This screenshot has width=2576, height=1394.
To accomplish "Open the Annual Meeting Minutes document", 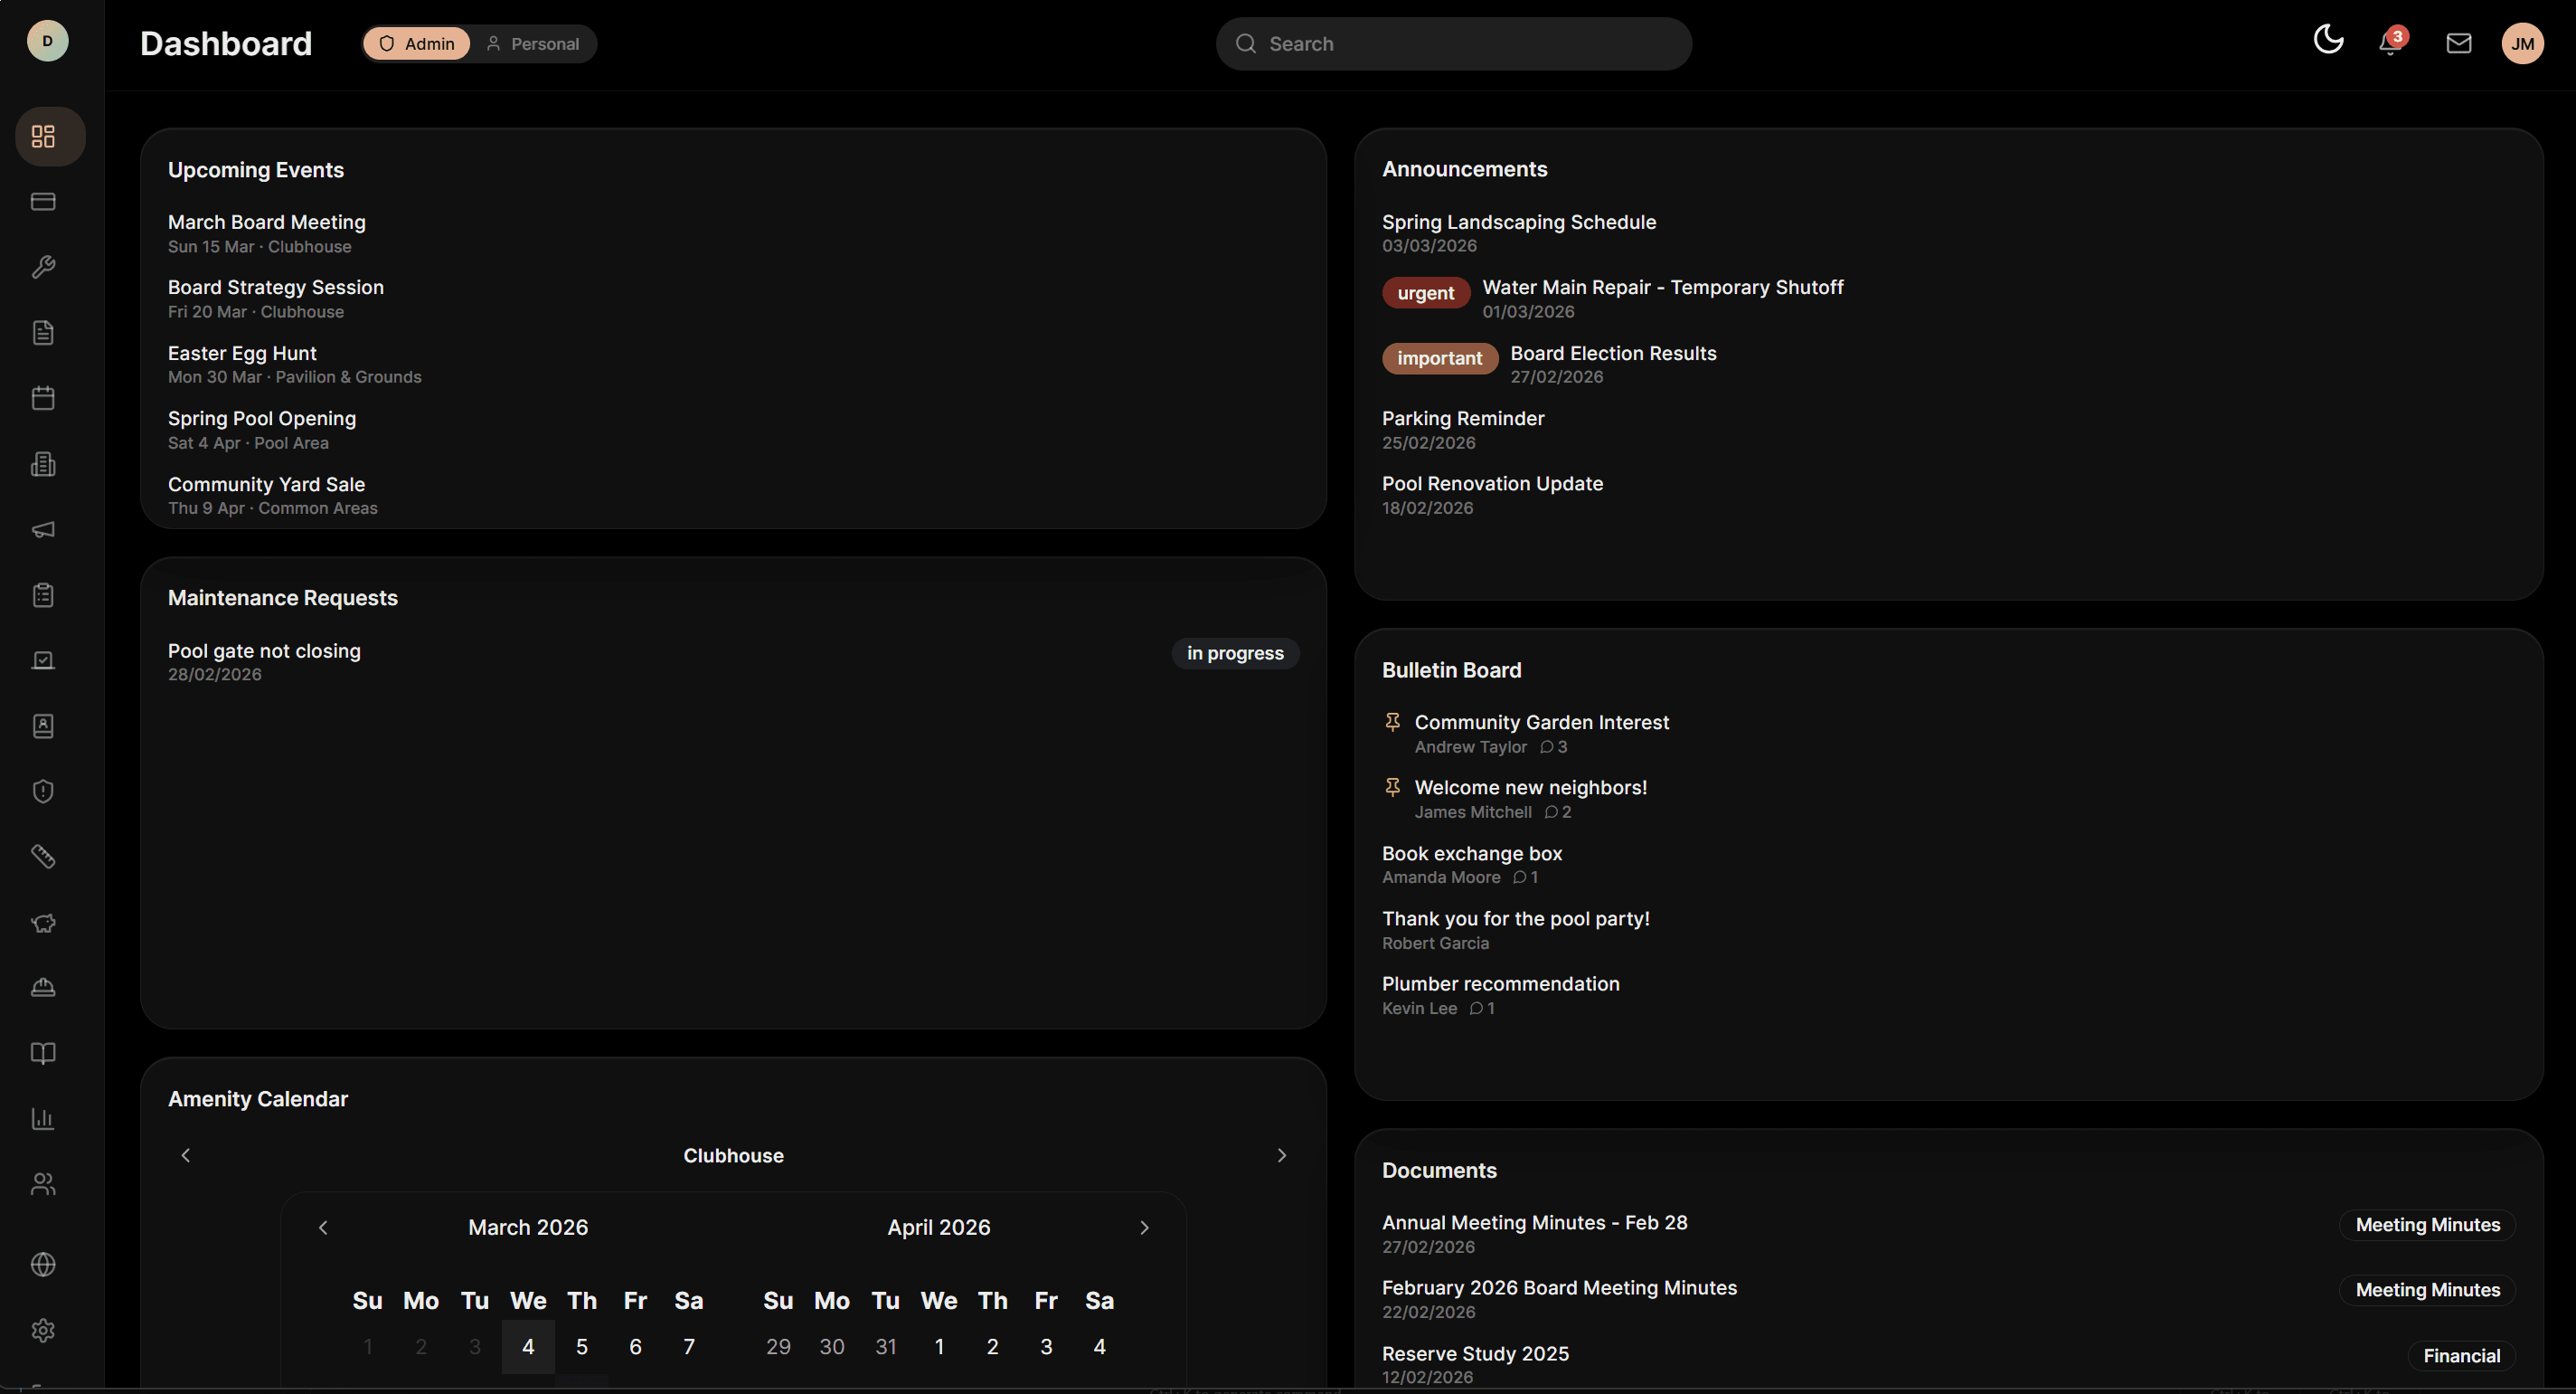I will pyautogui.click(x=1535, y=1222).
